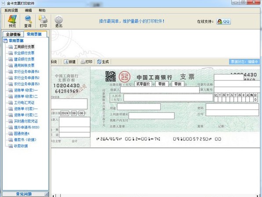This screenshot has height=197, width=262.
Task: Select 工行电汇凭证 template
Action: tap(24, 102)
